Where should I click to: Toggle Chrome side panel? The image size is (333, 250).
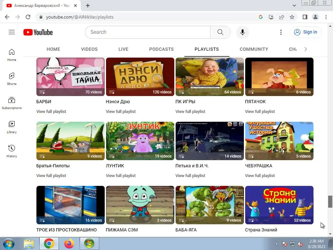pos(305,17)
